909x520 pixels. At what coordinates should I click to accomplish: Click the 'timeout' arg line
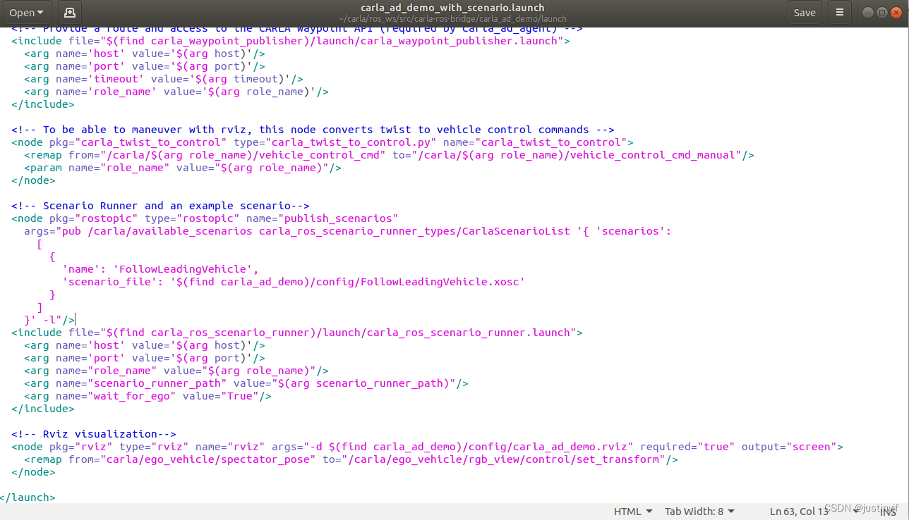click(x=164, y=79)
